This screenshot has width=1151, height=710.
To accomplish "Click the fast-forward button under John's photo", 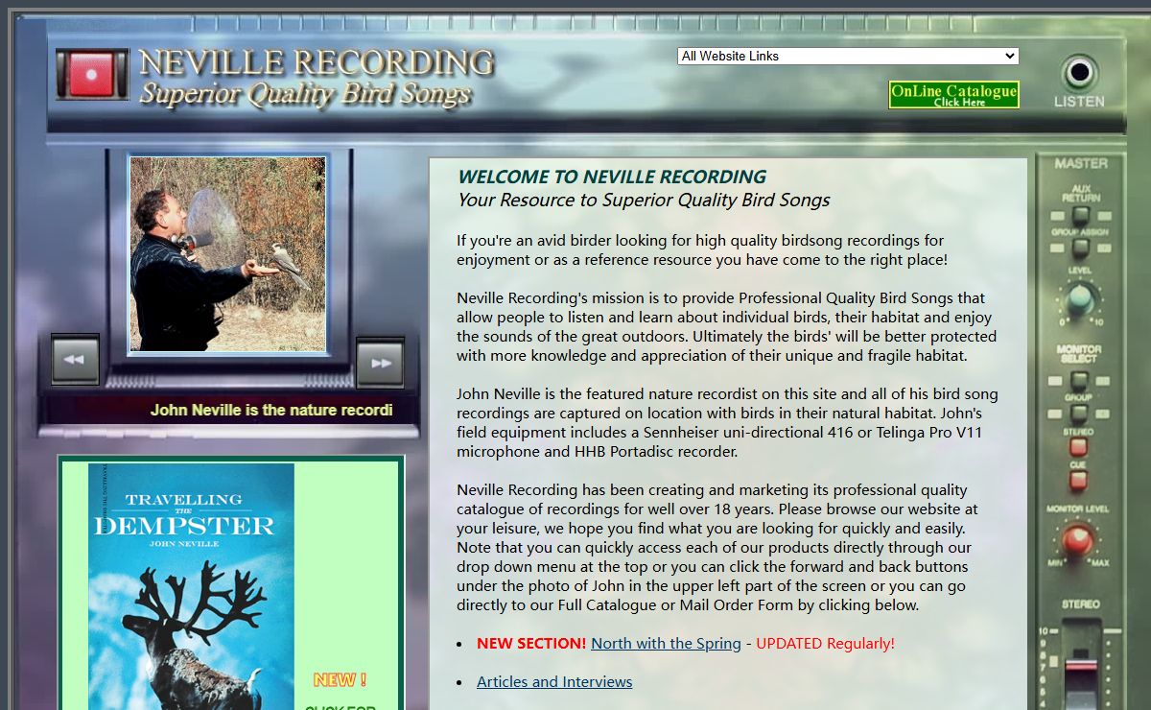I will point(380,363).
